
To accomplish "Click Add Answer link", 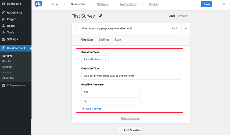I will pos(93,109).
